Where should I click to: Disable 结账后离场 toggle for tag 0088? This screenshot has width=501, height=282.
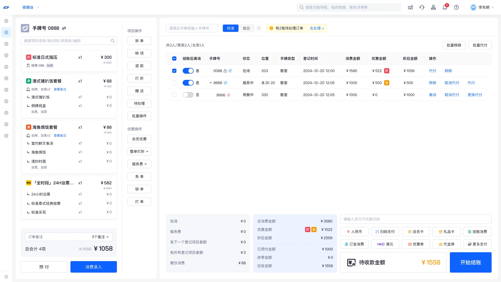pos(188,71)
